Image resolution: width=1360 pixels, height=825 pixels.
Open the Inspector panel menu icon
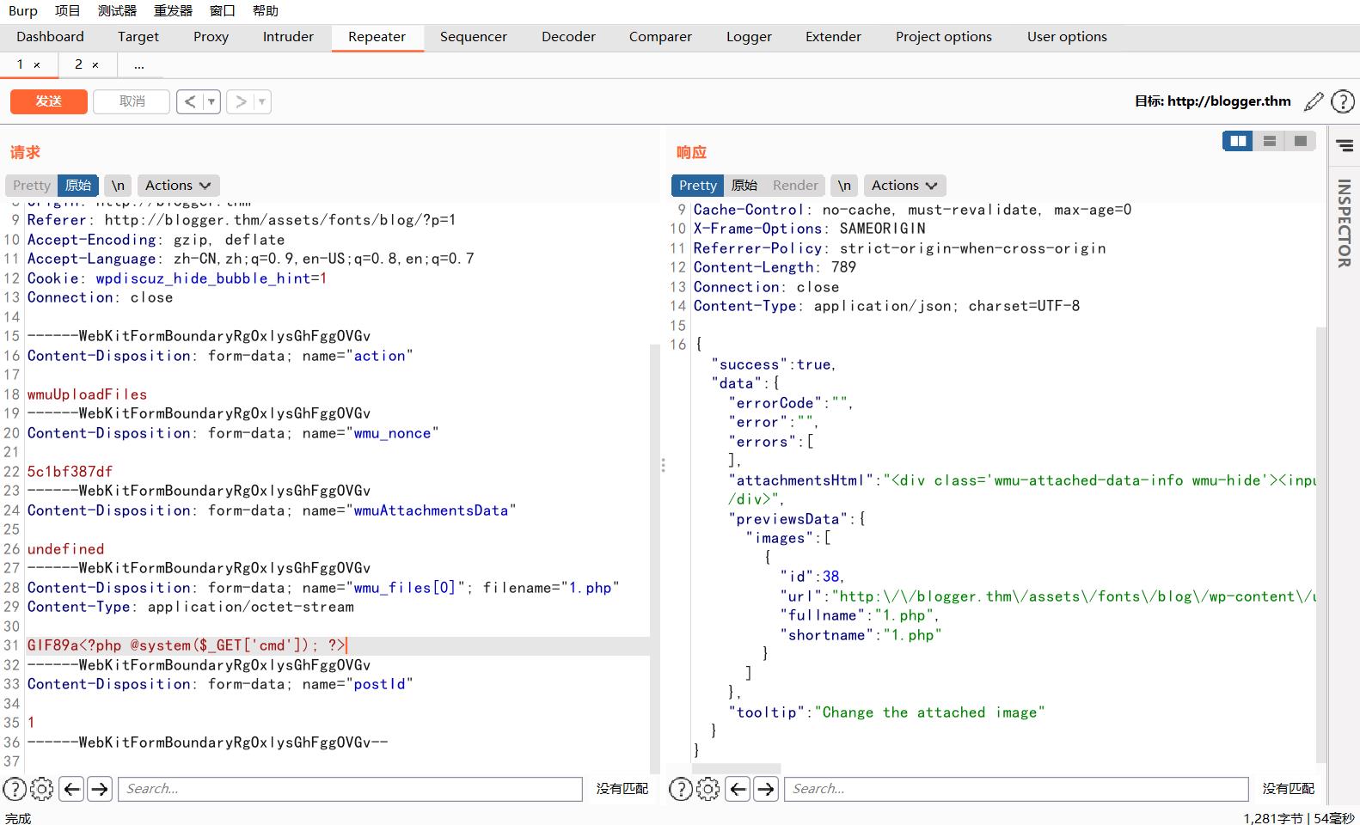click(1345, 146)
